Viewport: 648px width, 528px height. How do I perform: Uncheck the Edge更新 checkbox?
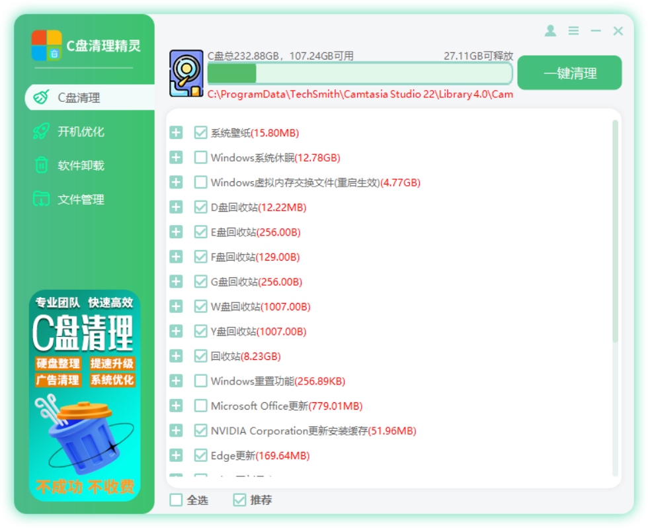[200, 455]
